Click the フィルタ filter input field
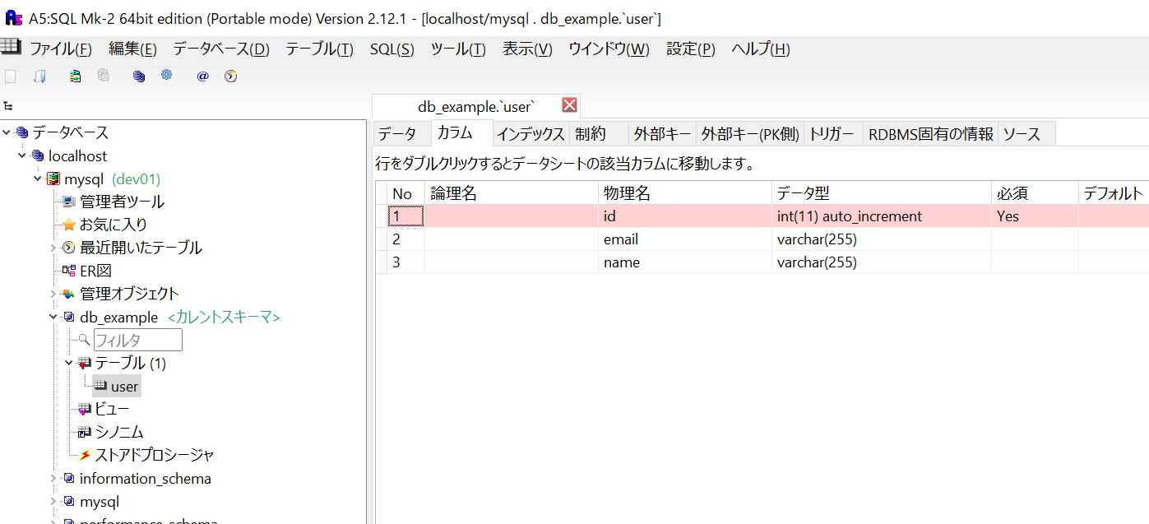 (137, 340)
